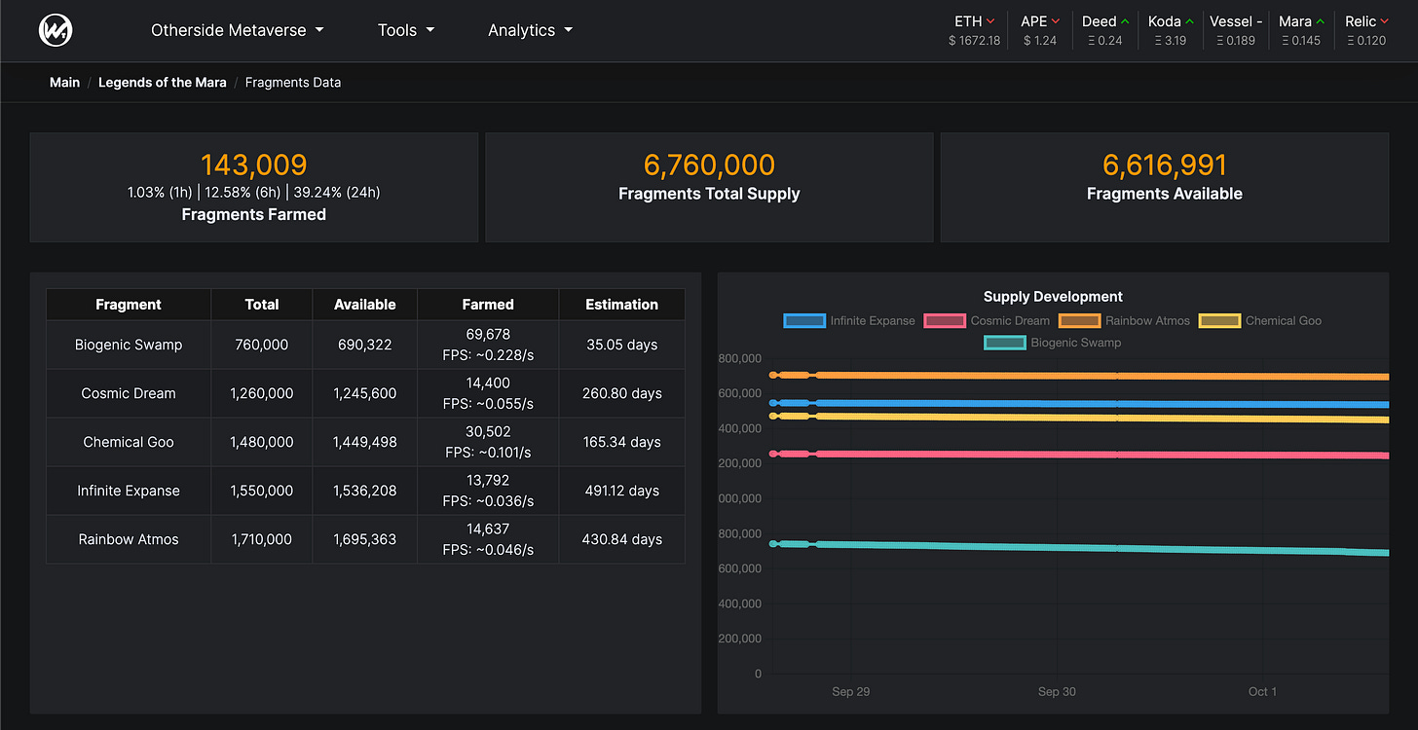Click the 430.84 days estimation cell
This screenshot has height=730, width=1418.
pyautogui.click(x=622, y=539)
